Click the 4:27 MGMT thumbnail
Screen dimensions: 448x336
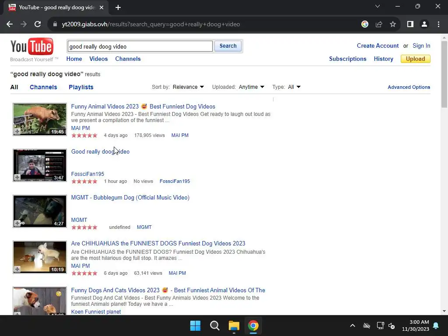(40, 211)
